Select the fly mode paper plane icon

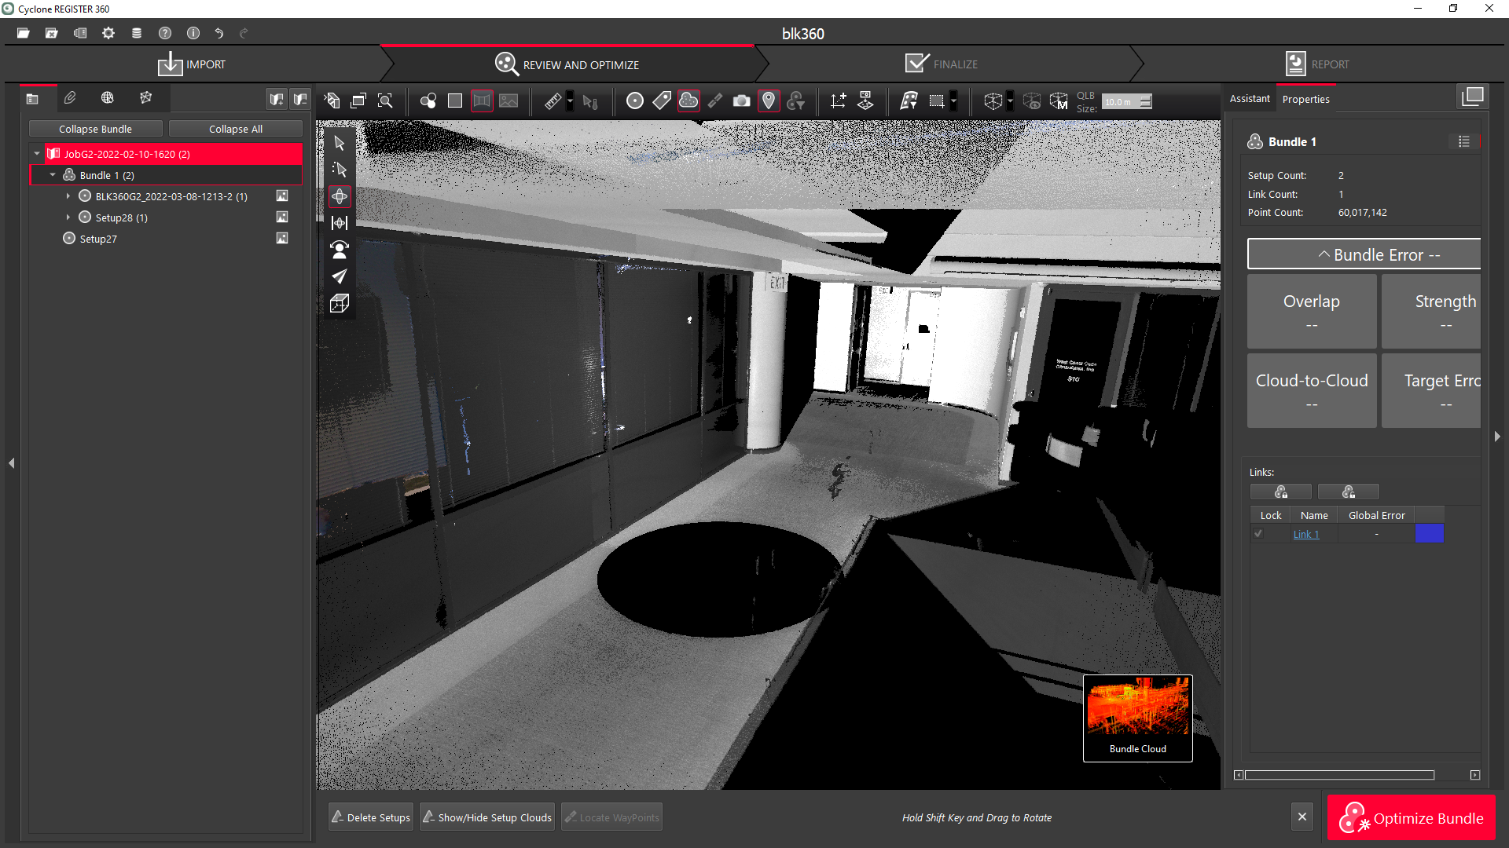coord(340,276)
